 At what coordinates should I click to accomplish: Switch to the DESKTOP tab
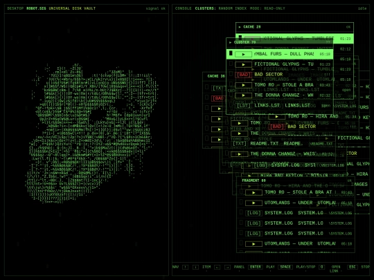(15, 8)
